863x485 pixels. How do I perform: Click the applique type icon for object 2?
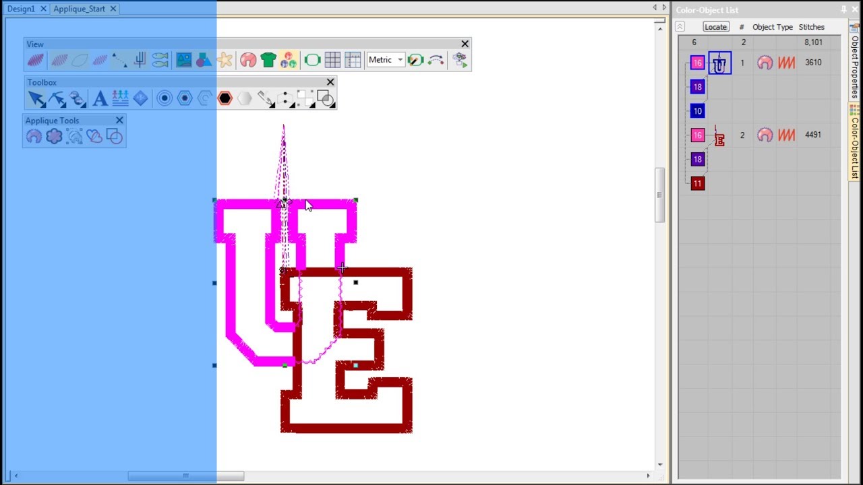pos(765,135)
